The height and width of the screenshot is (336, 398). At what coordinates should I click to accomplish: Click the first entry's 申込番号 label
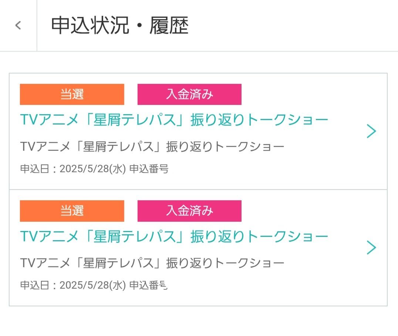coord(149,169)
